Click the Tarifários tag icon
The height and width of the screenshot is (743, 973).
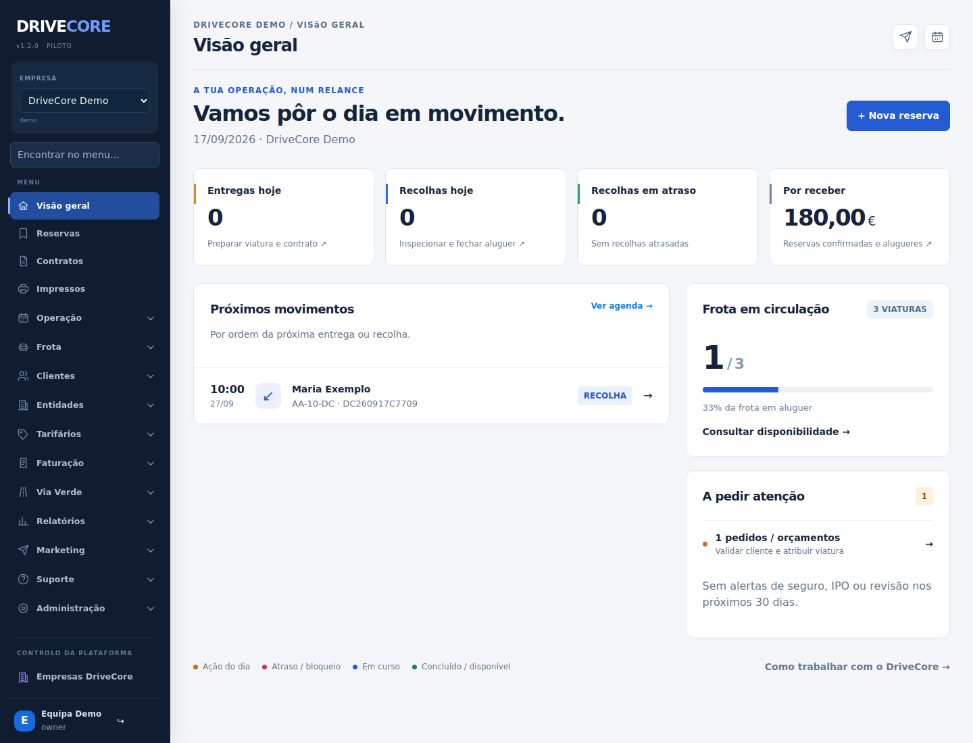pos(23,434)
